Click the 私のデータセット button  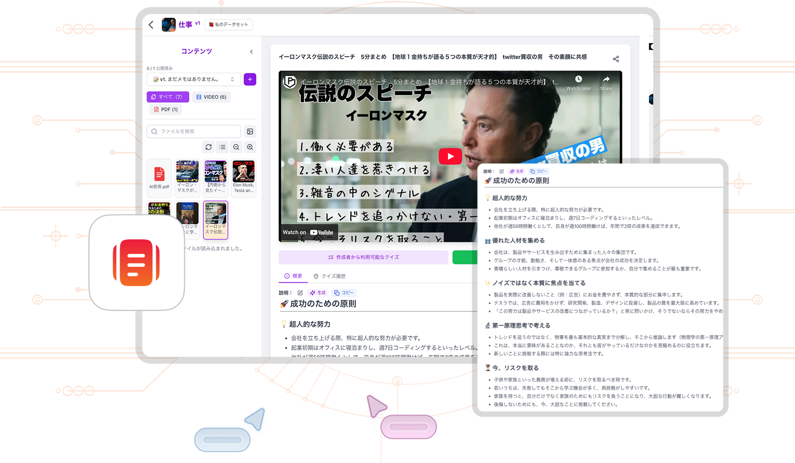click(x=229, y=24)
